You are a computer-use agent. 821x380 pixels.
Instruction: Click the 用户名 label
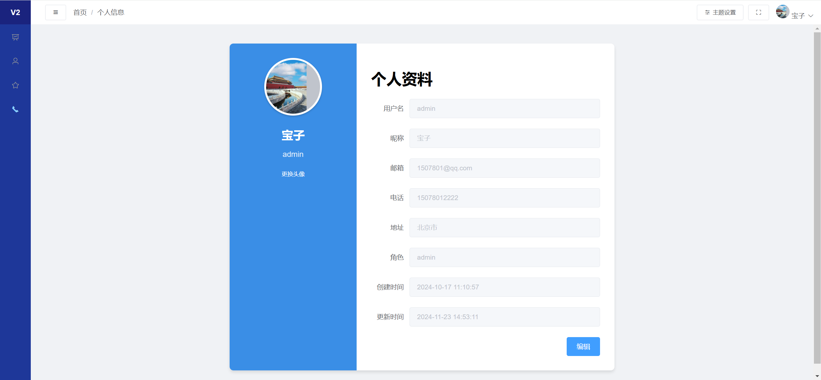(x=394, y=109)
